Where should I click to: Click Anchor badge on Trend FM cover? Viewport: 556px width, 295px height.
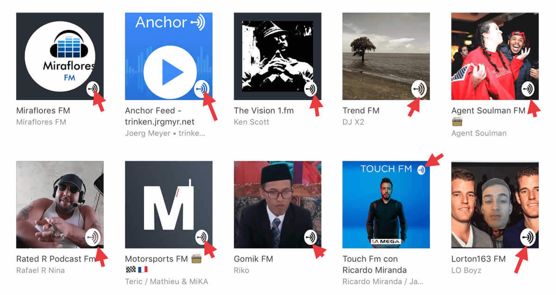(x=420, y=88)
